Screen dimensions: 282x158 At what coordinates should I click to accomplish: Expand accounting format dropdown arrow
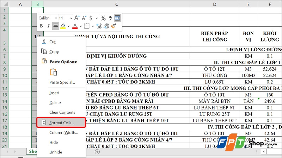click(x=97, y=18)
